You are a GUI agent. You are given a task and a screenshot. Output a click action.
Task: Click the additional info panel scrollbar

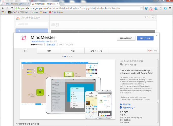tap(158, 113)
